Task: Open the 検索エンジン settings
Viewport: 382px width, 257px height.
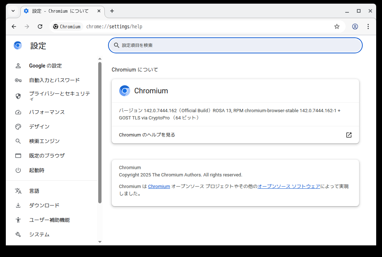Action: [44, 141]
